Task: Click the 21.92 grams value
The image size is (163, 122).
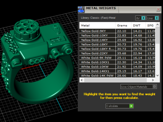Action: coord(122,67)
